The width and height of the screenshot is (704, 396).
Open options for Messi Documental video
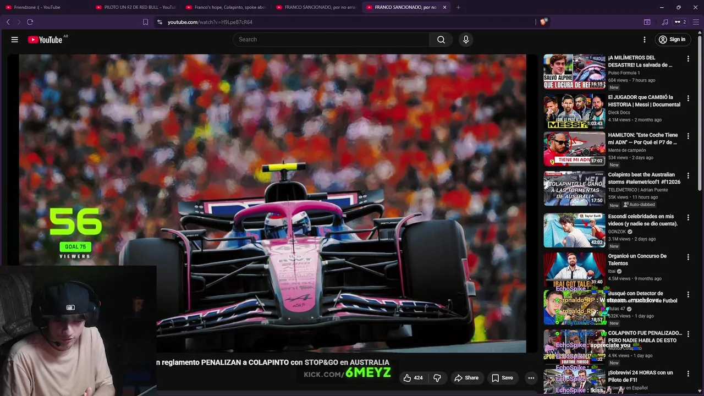click(x=688, y=98)
